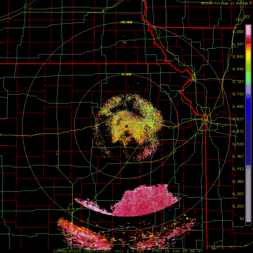Click the 0.627 color scale value
This screenshot has width=253, height=253.
tap(238, 119)
